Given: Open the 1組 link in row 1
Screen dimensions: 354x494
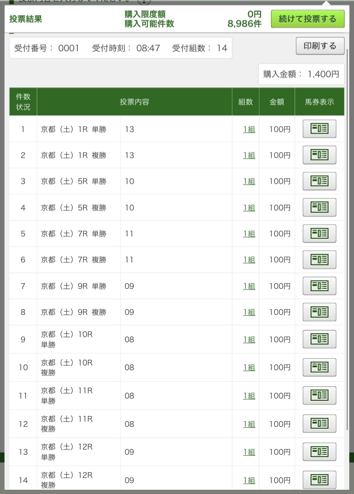Looking at the screenshot, I should pyautogui.click(x=249, y=129).
